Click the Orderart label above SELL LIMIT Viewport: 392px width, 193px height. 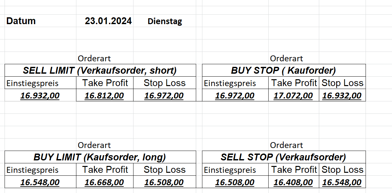[94, 59]
